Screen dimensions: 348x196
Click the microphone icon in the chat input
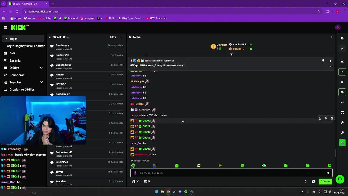click(135, 173)
